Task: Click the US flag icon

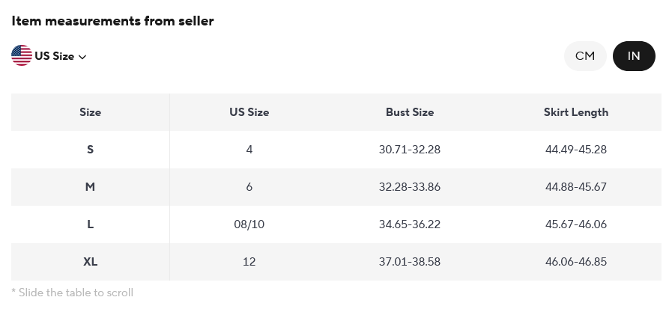Action: (21, 56)
